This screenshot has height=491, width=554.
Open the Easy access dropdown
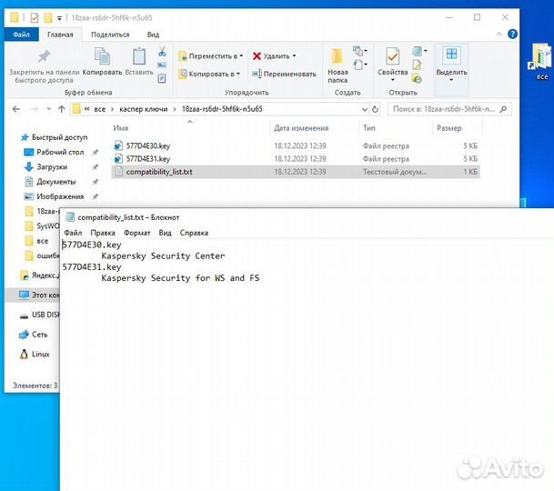360,65
